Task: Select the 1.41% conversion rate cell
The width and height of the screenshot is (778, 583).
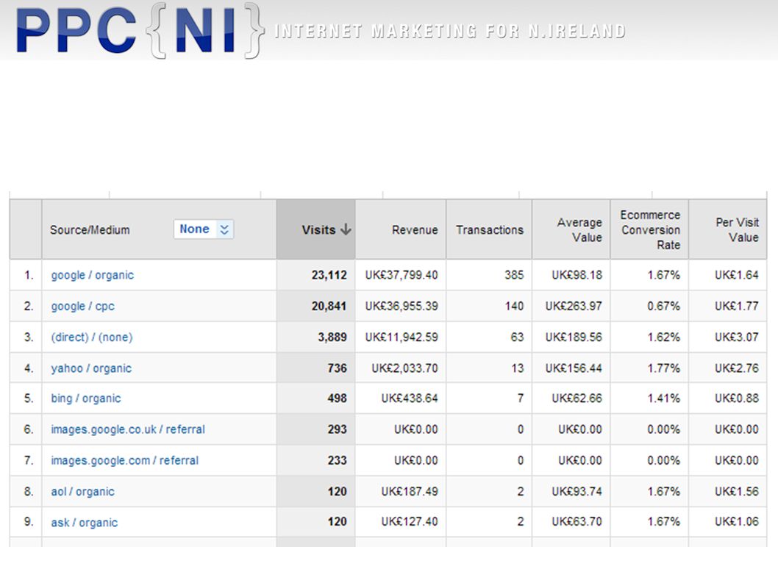Action: 649,398
